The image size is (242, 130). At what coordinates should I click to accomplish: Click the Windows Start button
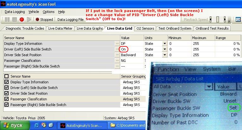pyautogui.click(x=15, y=126)
